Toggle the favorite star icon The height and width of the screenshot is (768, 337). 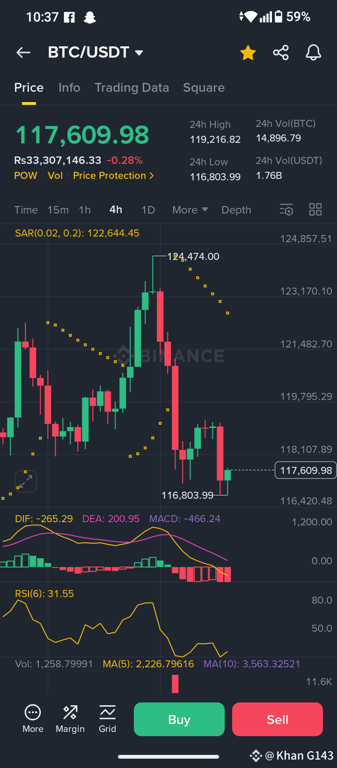click(x=248, y=52)
